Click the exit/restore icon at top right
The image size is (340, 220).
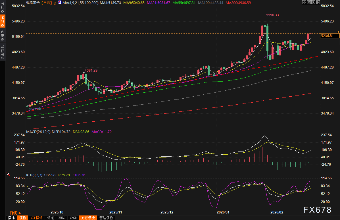(318, 2)
